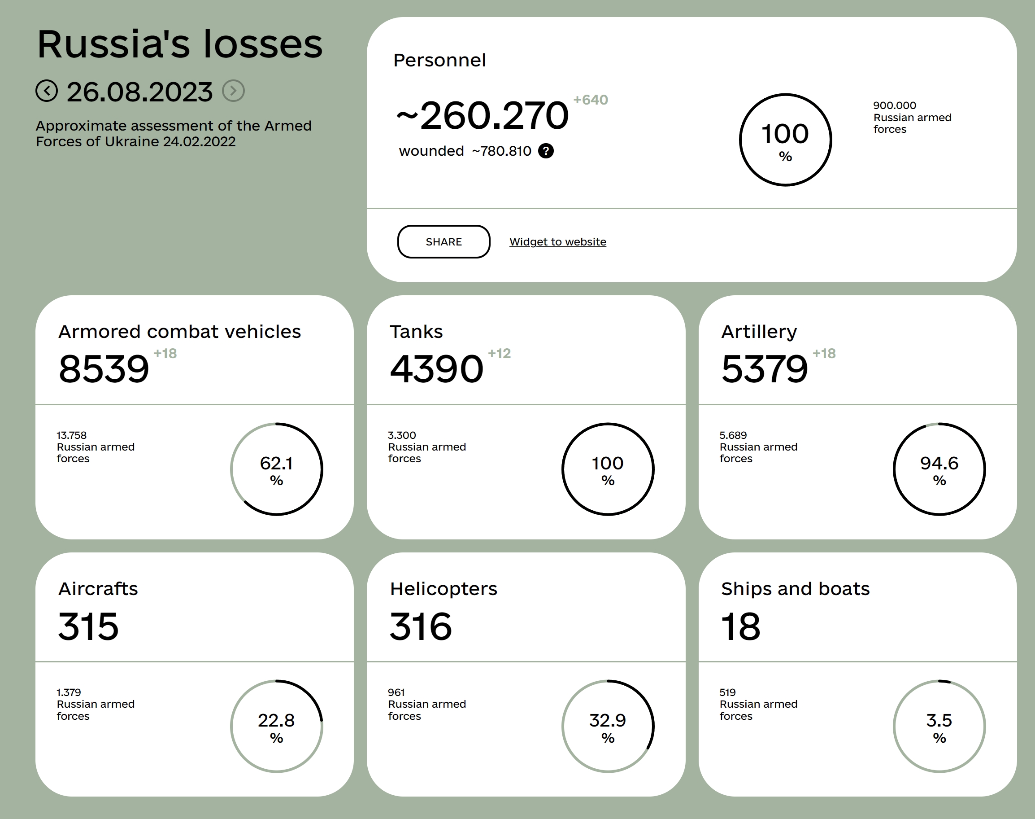
Task: Click the Armored combat vehicles 62.1% gauge
Action: (277, 469)
